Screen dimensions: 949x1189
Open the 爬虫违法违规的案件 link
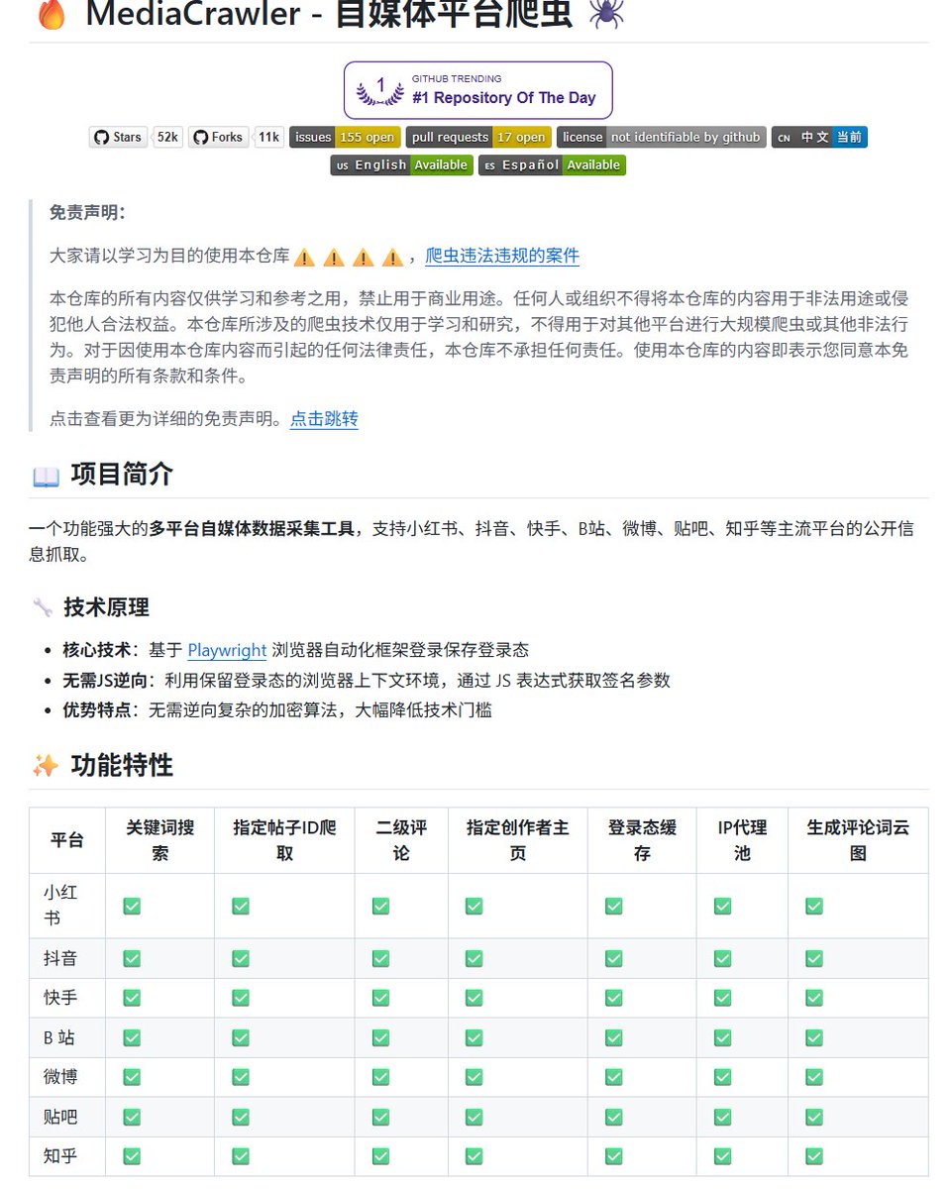coord(502,257)
